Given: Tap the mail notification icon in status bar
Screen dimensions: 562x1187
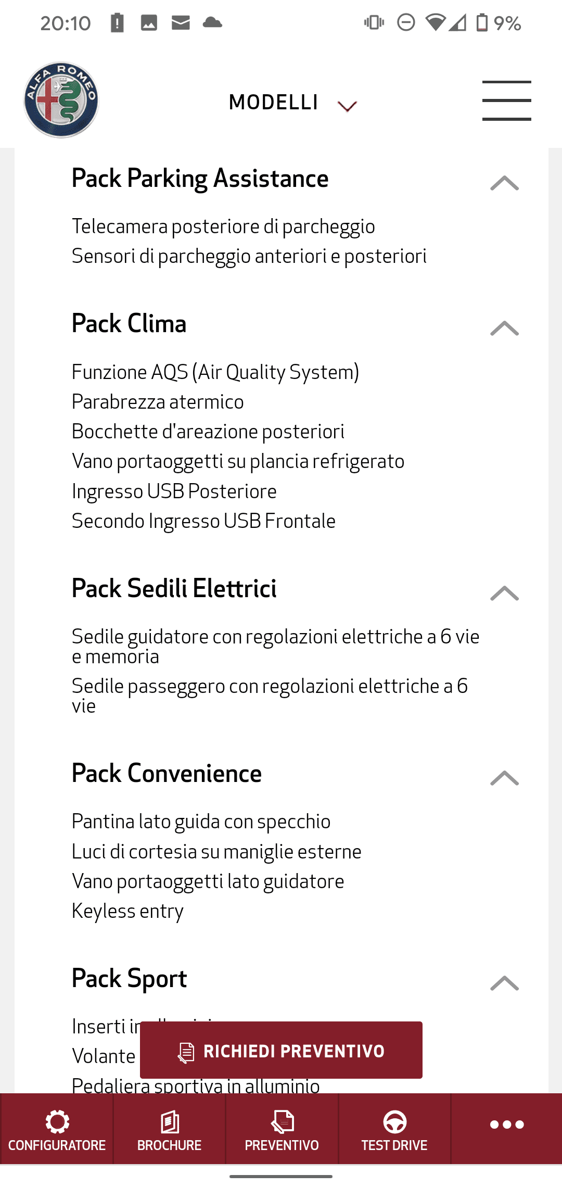Looking at the screenshot, I should click(x=181, y=23).
